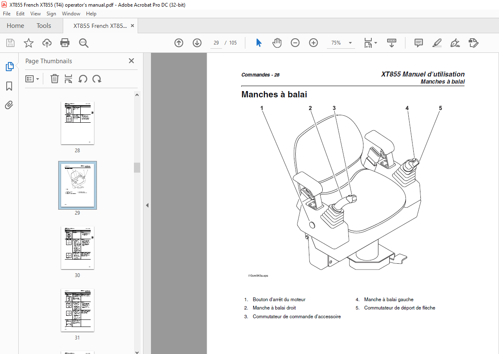499x354 pixels.
Task: Open the Sign menu
Action: 51,14
